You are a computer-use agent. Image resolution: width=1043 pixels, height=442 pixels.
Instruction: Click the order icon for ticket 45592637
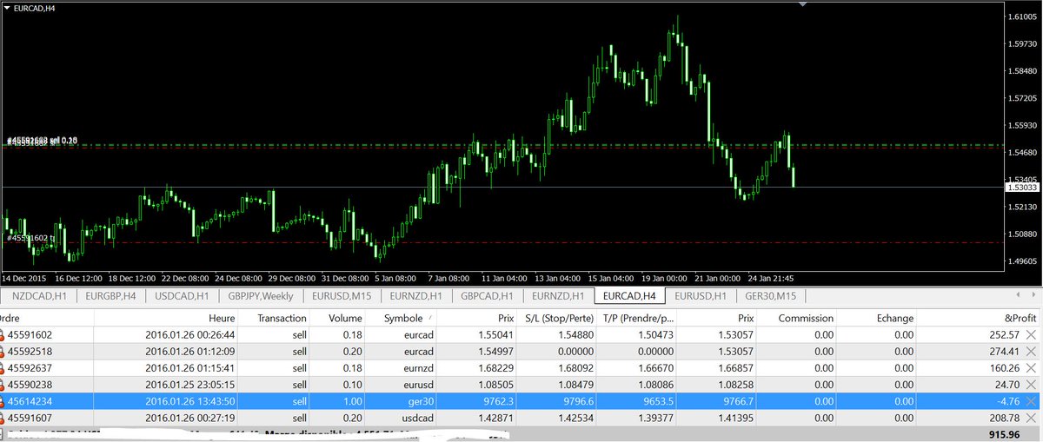(3, 367)
